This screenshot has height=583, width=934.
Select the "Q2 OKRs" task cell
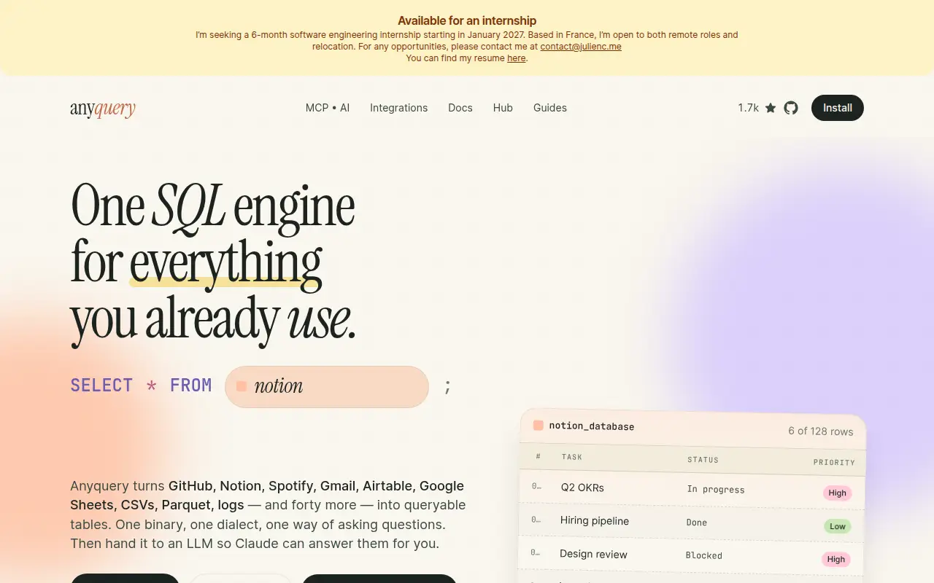[582, 488]
